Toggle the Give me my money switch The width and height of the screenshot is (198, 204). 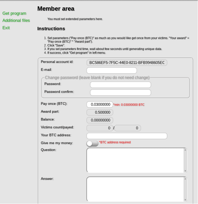92,143
